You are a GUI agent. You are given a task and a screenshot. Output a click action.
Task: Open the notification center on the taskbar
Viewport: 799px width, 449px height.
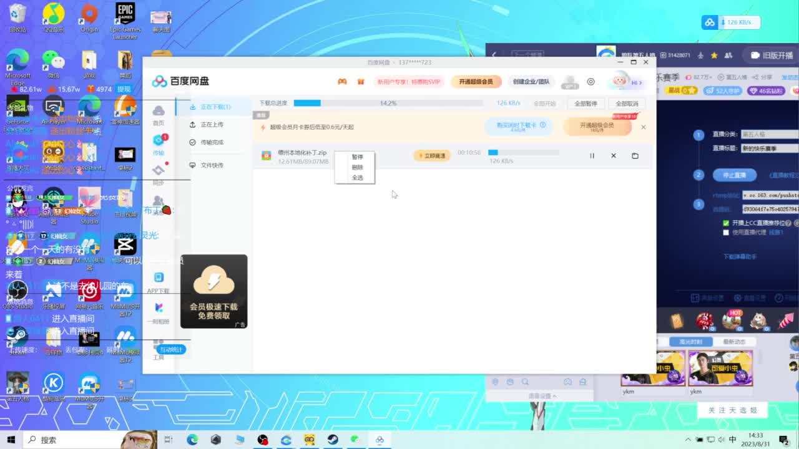[x=783, y=440]
